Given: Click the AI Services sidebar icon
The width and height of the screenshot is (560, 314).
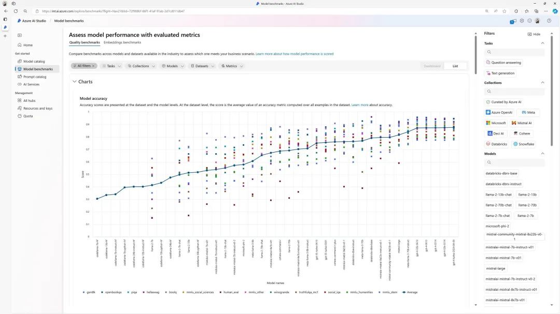Looking at the screenshot, I should (20, 84).
